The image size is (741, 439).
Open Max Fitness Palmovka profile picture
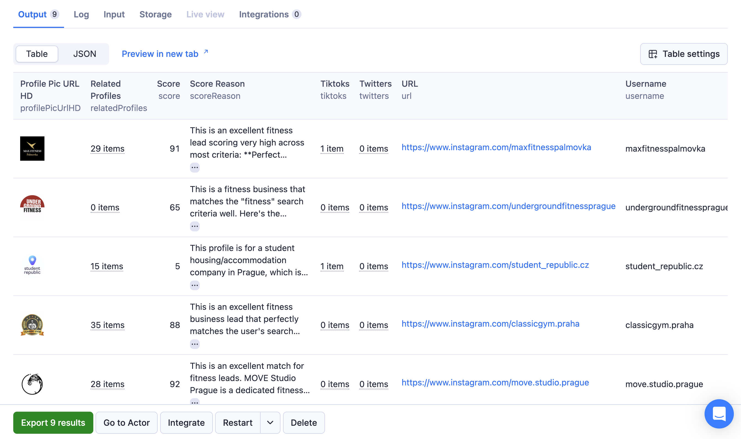click(x=32, y=149)
